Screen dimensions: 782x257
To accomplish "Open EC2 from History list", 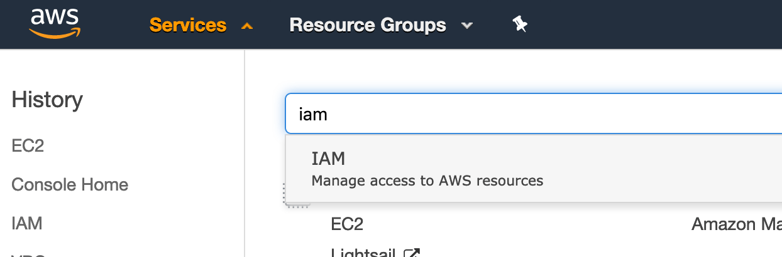I will coord(28,146).
